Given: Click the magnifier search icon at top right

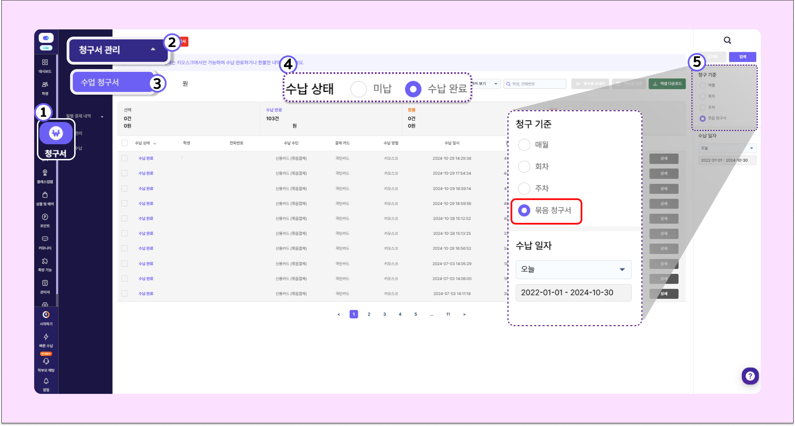Looking at the screenshot, I should pos(727,40).
